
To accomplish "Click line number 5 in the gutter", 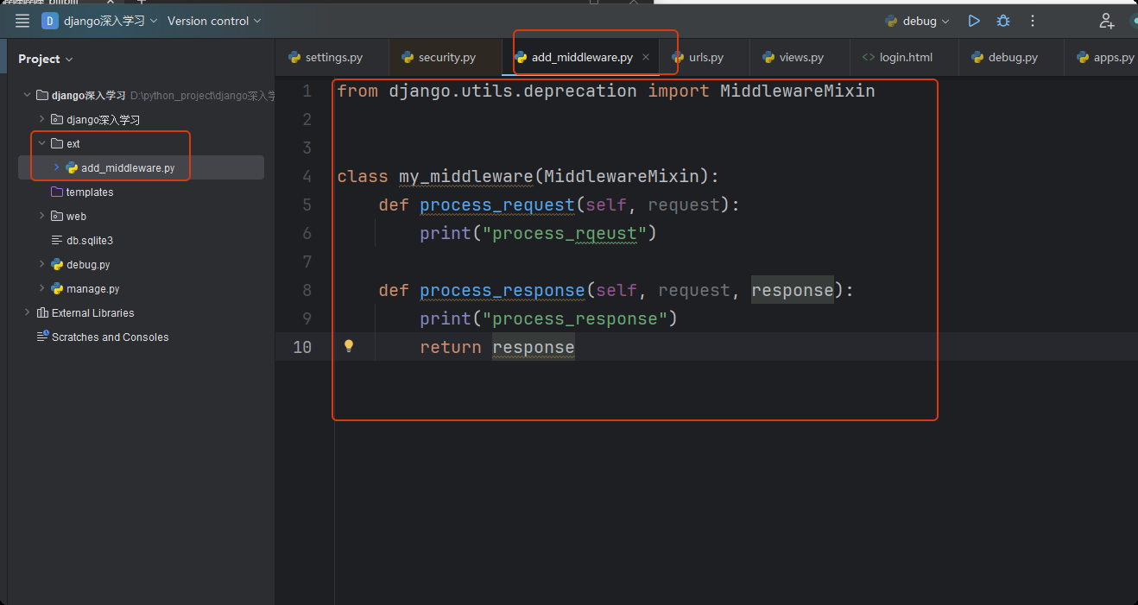I will 307,205.
